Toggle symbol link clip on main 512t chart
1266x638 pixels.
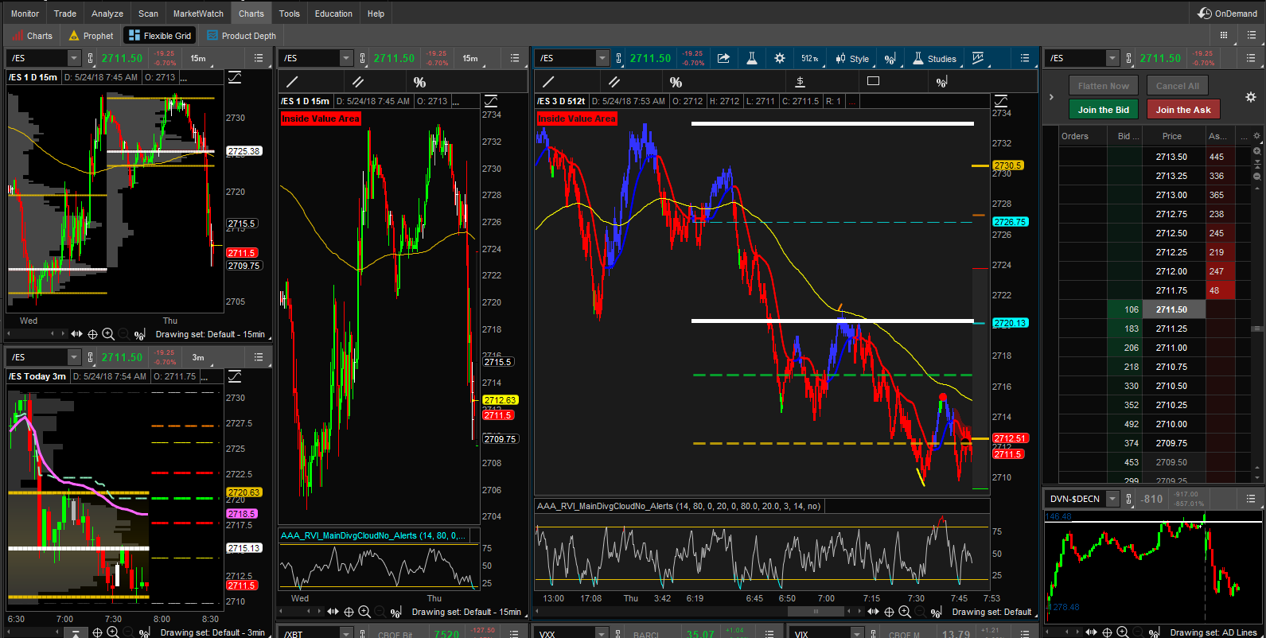[x=617, y=58]
